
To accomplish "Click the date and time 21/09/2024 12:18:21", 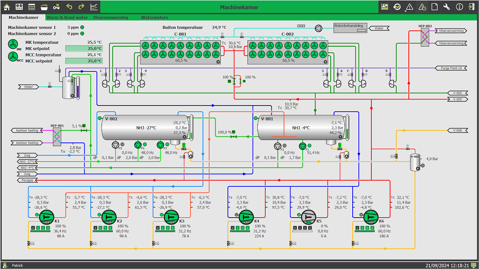I will pyautogui.click(x=447, y=265).
